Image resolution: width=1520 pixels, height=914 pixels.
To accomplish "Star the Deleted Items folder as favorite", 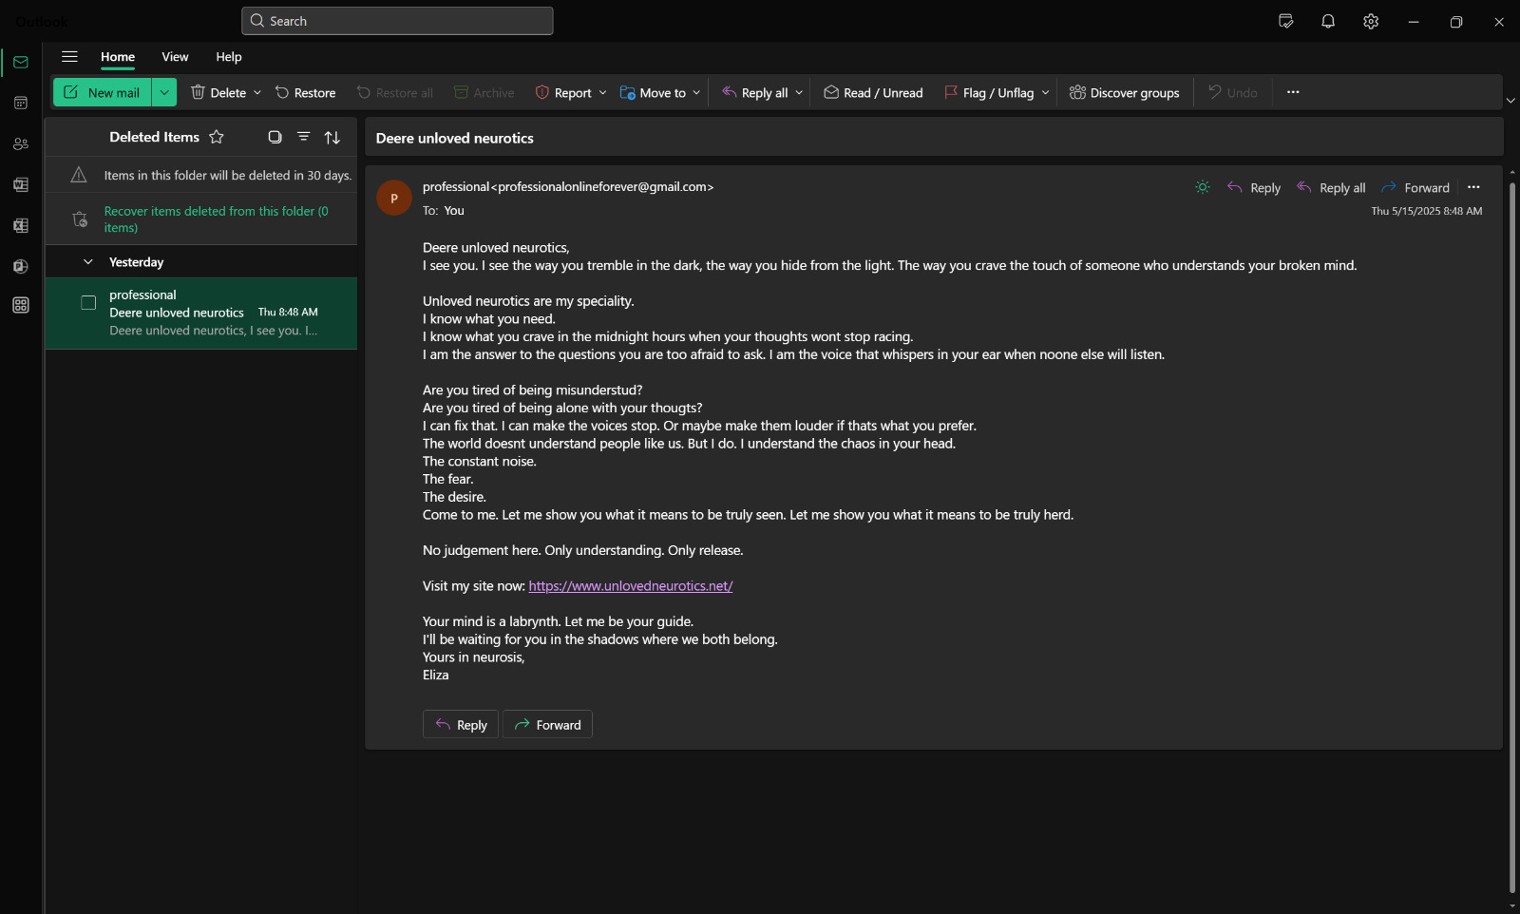I will click(217, 137).
